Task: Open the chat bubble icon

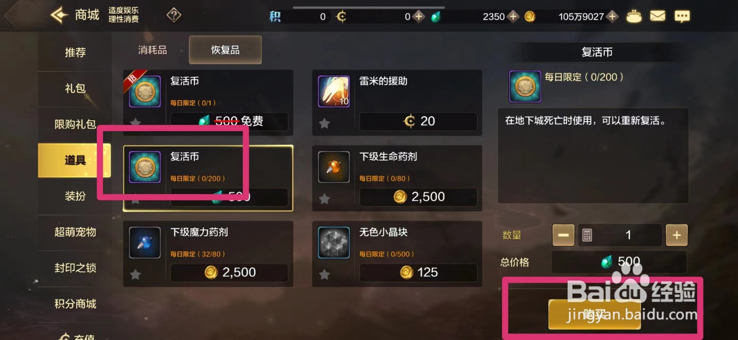Action: (x=682, y=17)
